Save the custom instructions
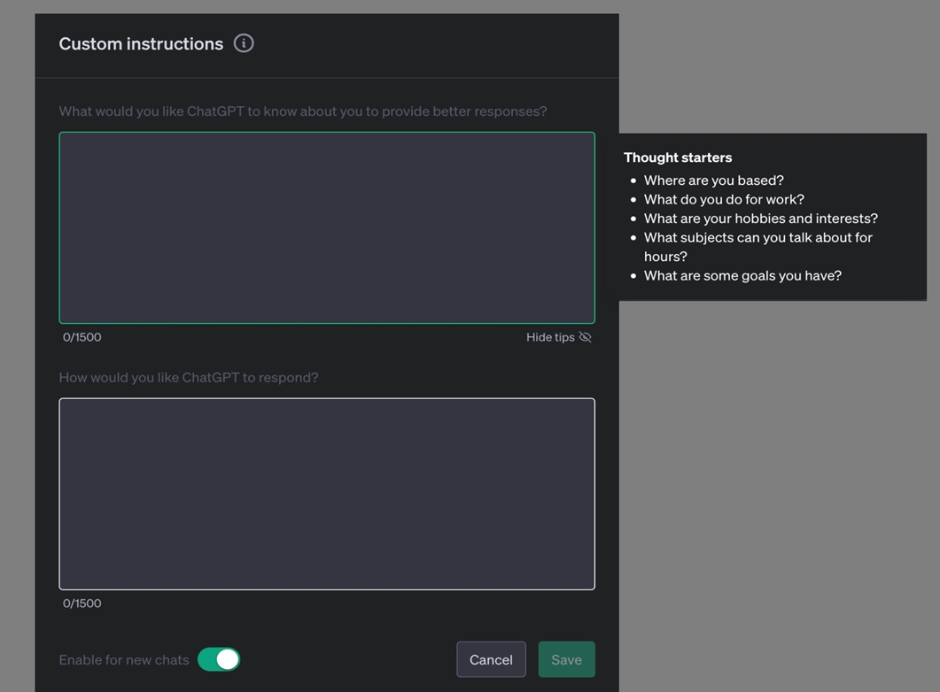The width and height of the screenshot is (940, 692). click(x=566, y=659)
